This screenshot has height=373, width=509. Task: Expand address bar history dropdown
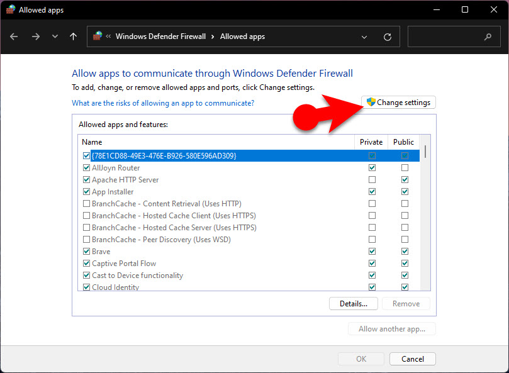pyautogui.click(x=364, y=37)
